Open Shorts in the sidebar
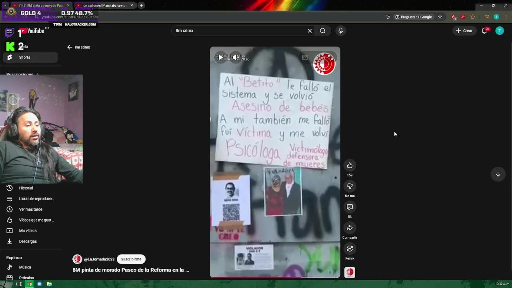512x288 pixels. [30, 57]
